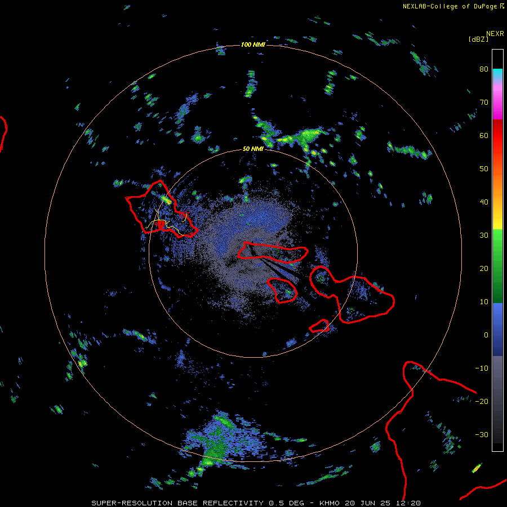Image resolution: width=507 pixels, height=507 pixels.
Task: Click the 100 NMI range ring label
Action: [253, 45]
